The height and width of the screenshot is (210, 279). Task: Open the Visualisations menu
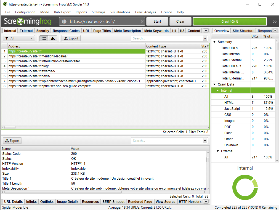pos(120,12)
